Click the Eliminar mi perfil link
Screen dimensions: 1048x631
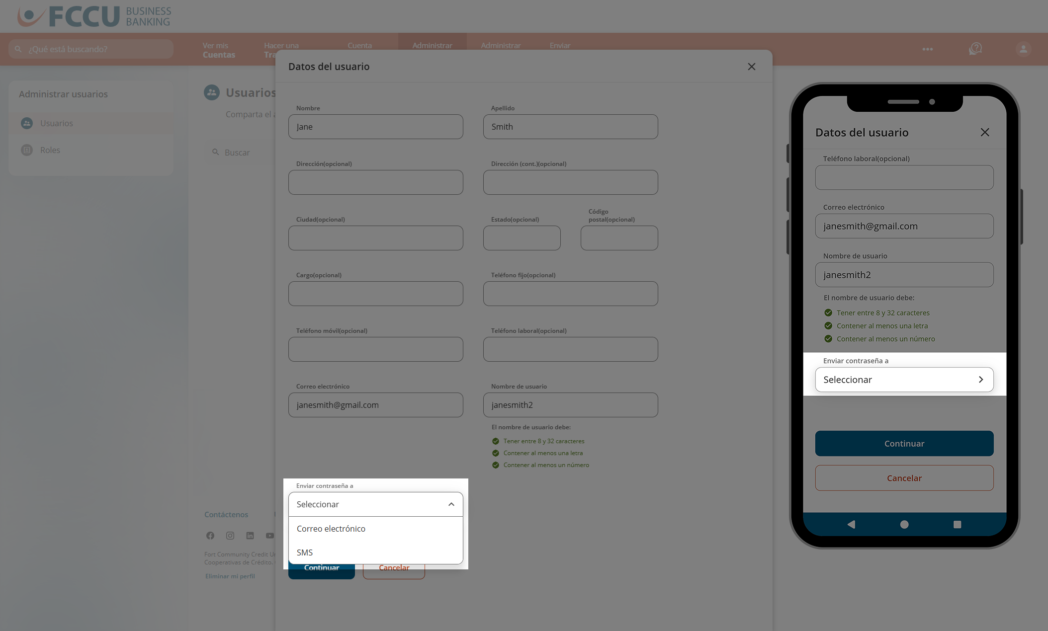click(x=230, y=576)
